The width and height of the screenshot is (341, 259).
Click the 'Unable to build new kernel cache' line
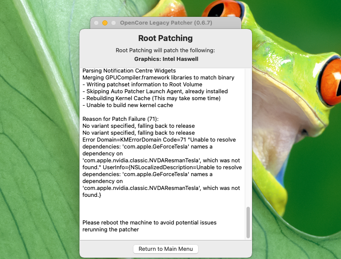[128, 105]
